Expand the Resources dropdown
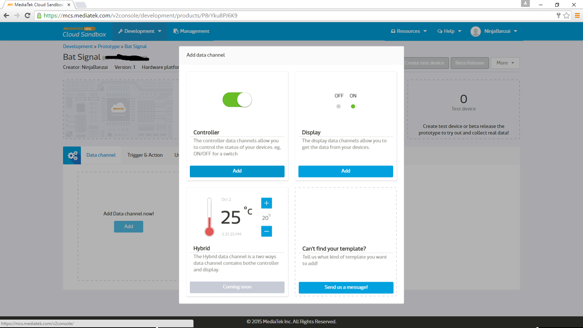The height and width of the screenshot is (328, 583). point(408,31)
